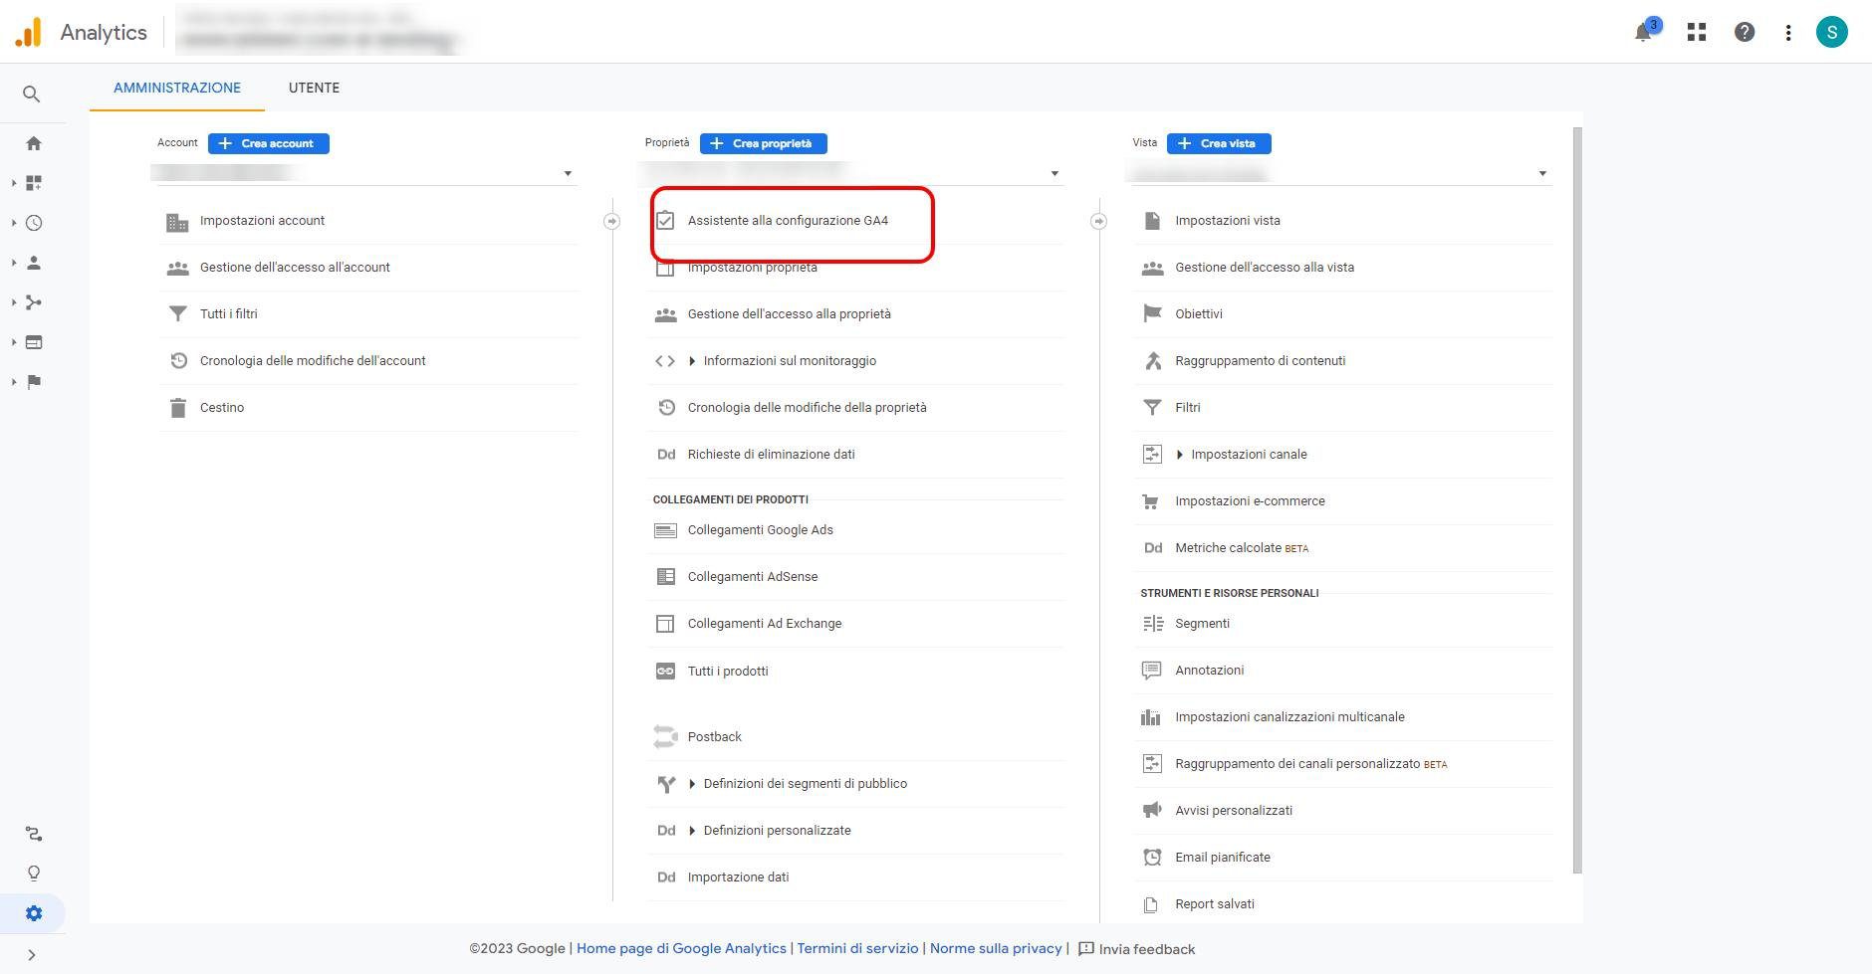
Task: Click the Crea proprietà button
Action: click(x=763, y=143)
